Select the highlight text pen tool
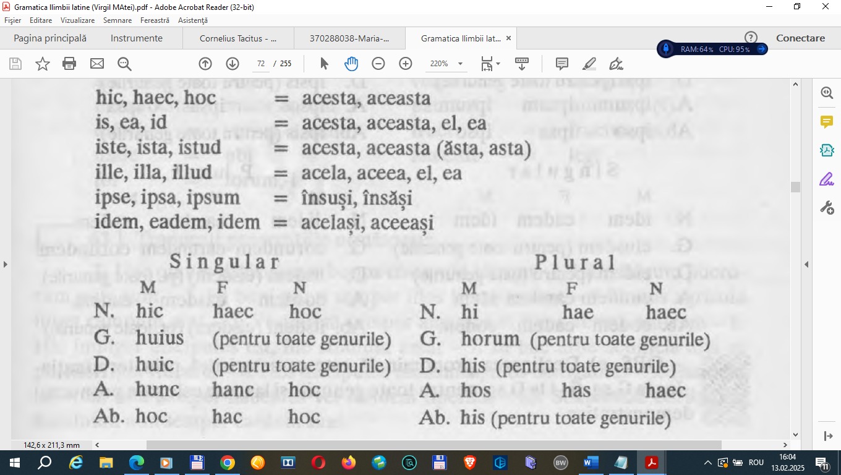Screen dimensions: 841x475 pyautogui.click(x=589, y=64)
